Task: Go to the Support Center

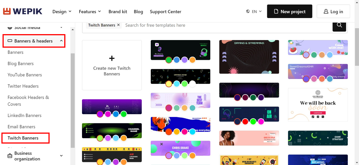Action: pos(165,12)
